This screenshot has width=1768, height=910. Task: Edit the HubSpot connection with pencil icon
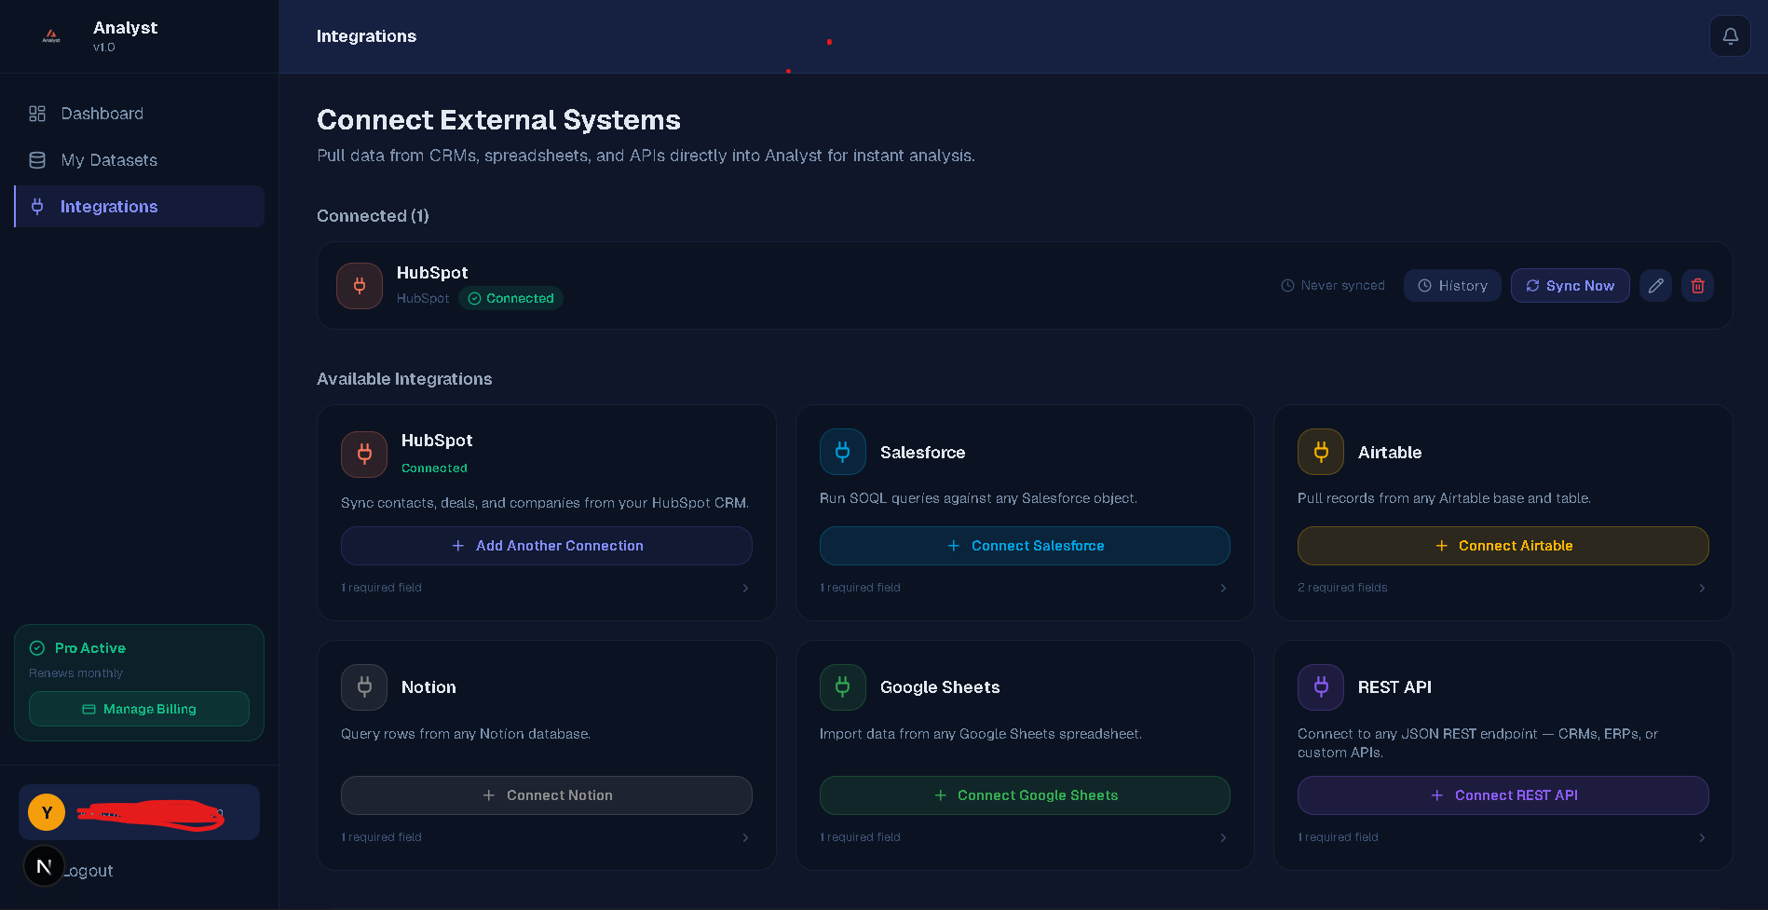(1655, 286)
